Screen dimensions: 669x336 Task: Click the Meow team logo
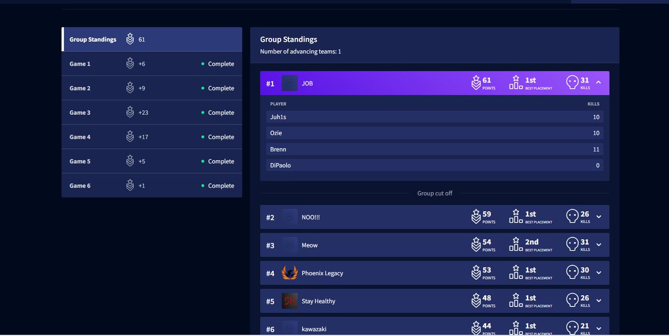pos(289,245)
